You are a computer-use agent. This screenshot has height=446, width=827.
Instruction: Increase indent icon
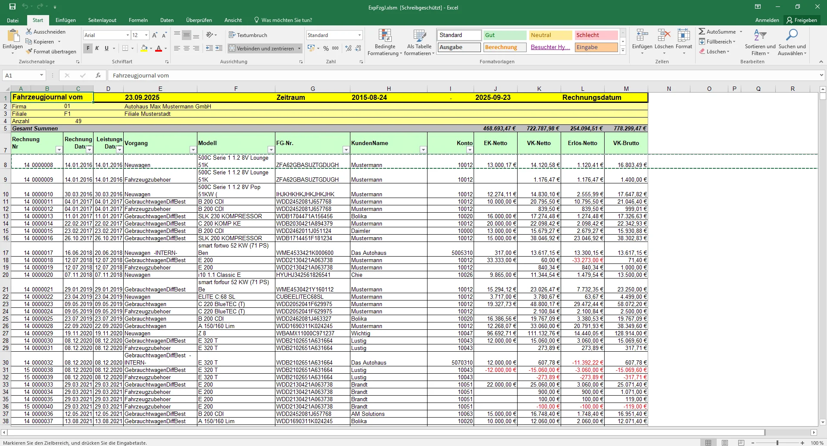coord(219,48)
